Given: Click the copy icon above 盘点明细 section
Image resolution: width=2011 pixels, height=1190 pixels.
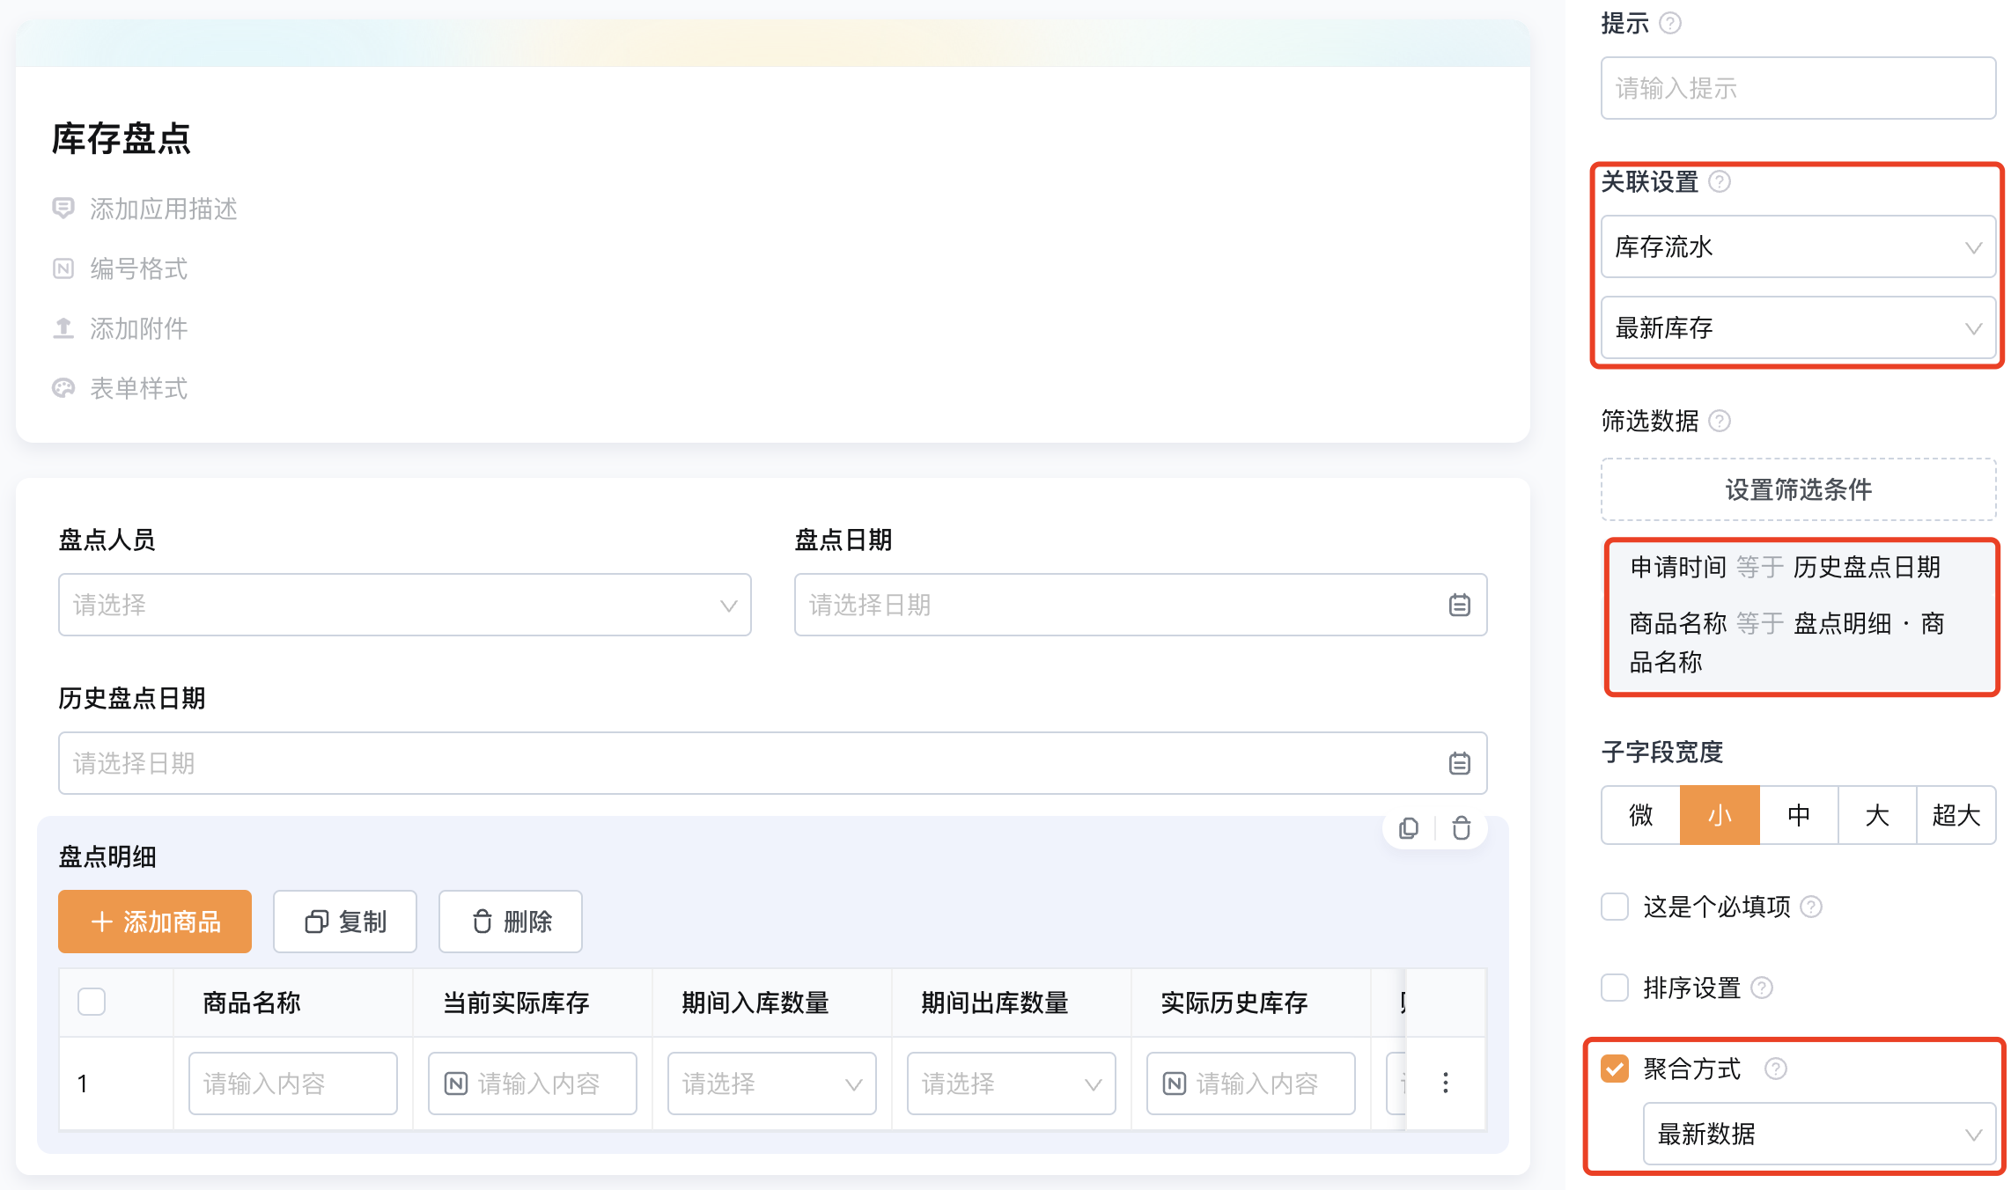Looking at the screenshot, I should pyautogui.click(x=1409, y=828).
